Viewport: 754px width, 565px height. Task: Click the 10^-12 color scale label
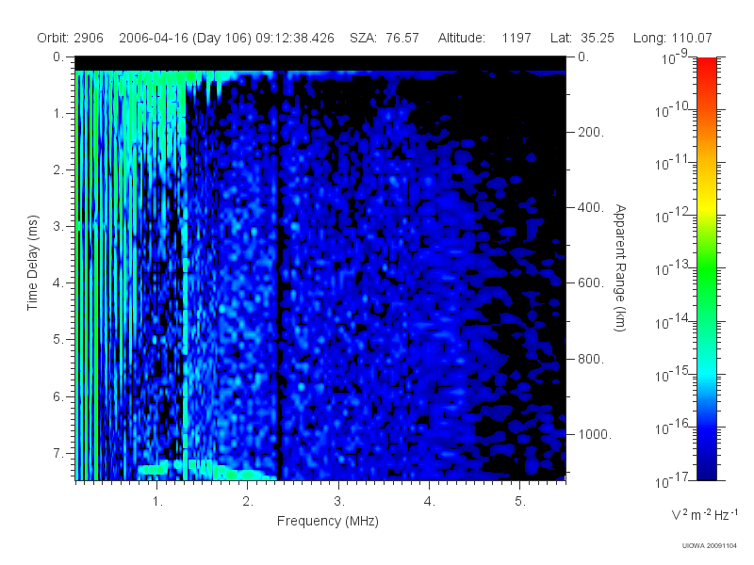[673, 216]
